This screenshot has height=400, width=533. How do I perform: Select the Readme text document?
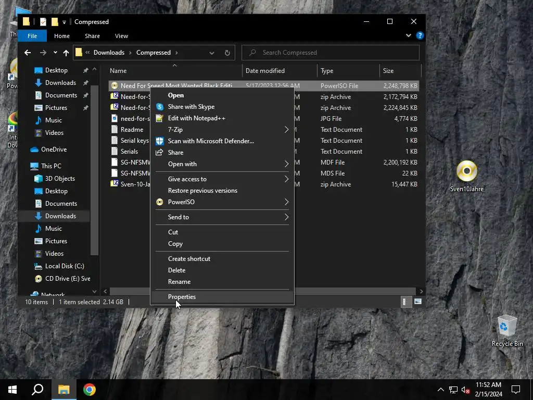tap(132, 130)
